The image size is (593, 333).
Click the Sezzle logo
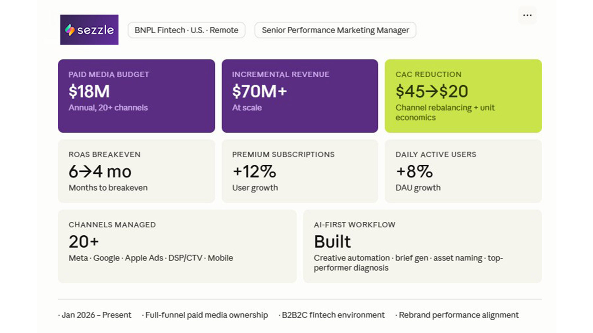point(89,30)
